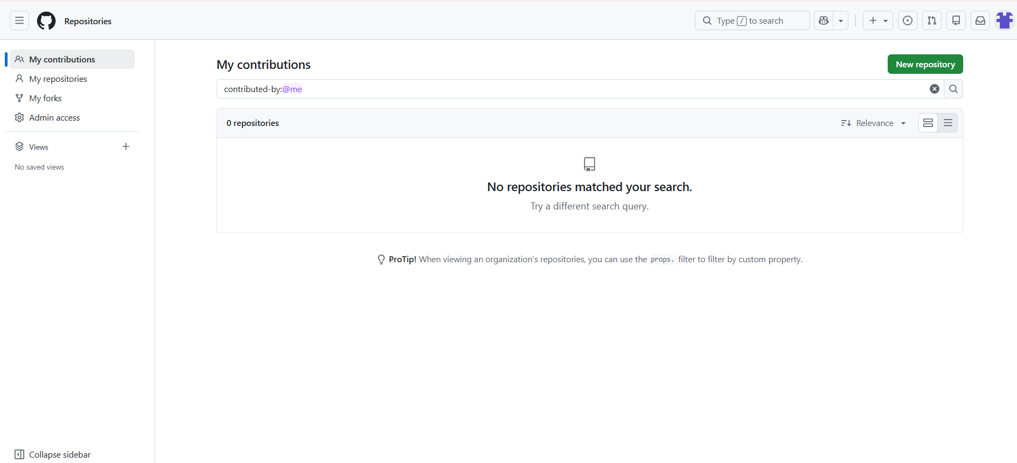Open the Pull requests header icon
This screenshot has height=463, width=1017.
[932, 20]
